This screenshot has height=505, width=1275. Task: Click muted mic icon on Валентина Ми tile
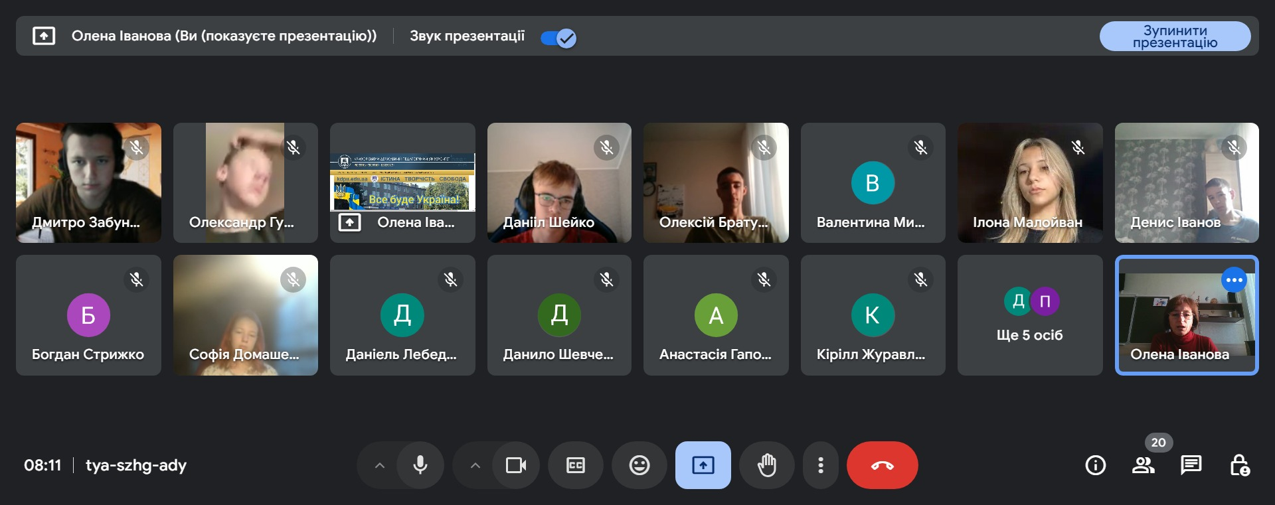[x=920, y=147]
